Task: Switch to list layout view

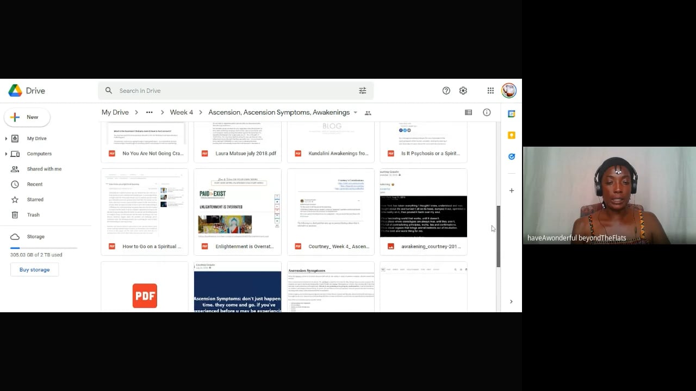Action: coord(468,112)
